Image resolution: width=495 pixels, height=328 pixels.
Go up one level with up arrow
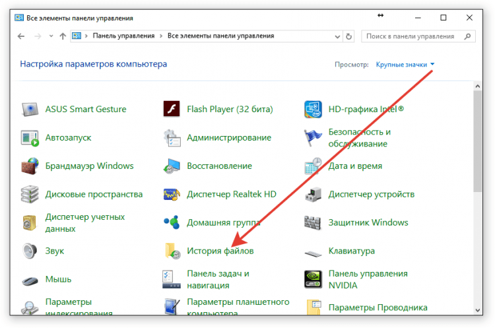coord(63,36)
